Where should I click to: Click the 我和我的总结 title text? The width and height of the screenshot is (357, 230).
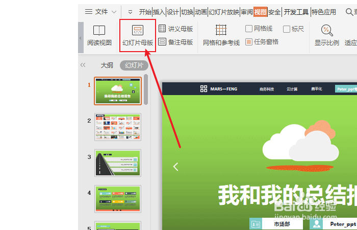[287, 195]
